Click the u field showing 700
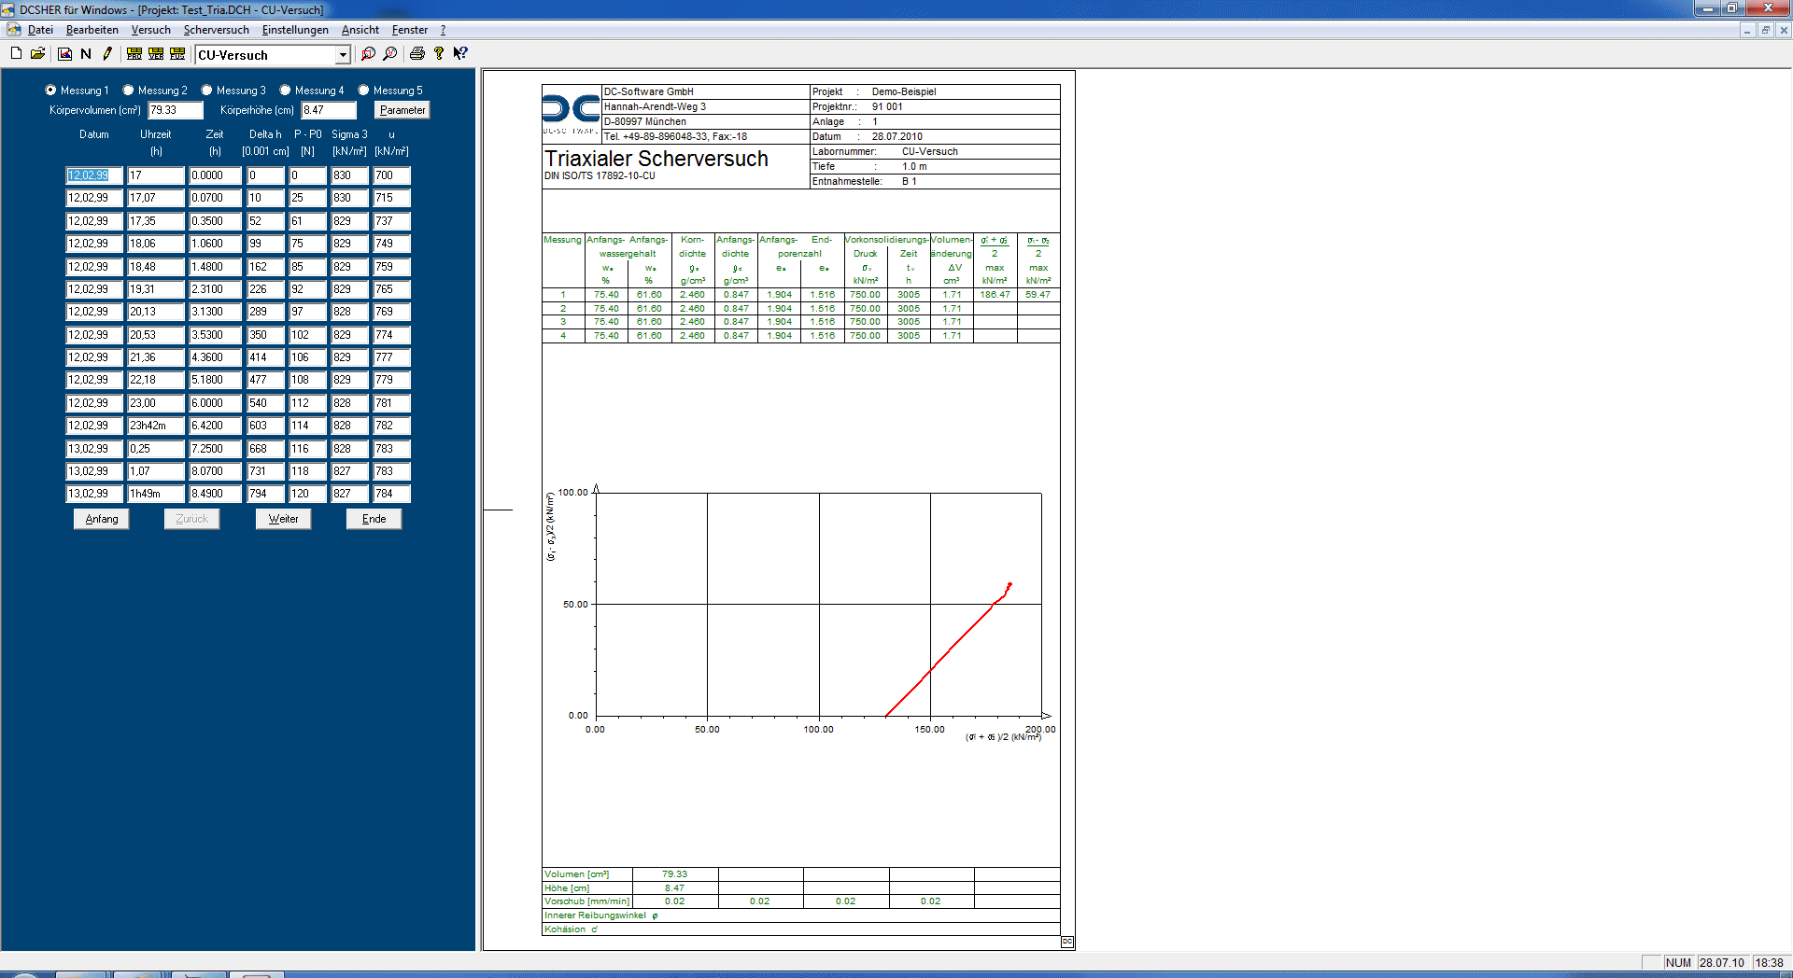Image resolution: width=1793 pixels, height=978 pixels. tap(391, 175)
